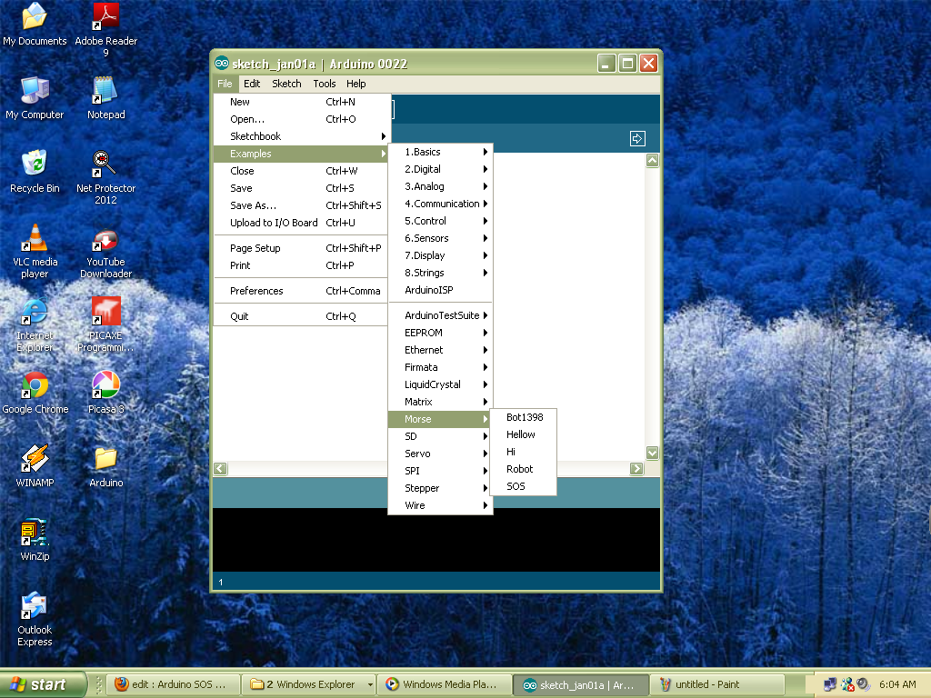The width and height of the screenshot is (931, 698).
Task: Expand the EEPROM examples submenu
Action: pos(440,333)
